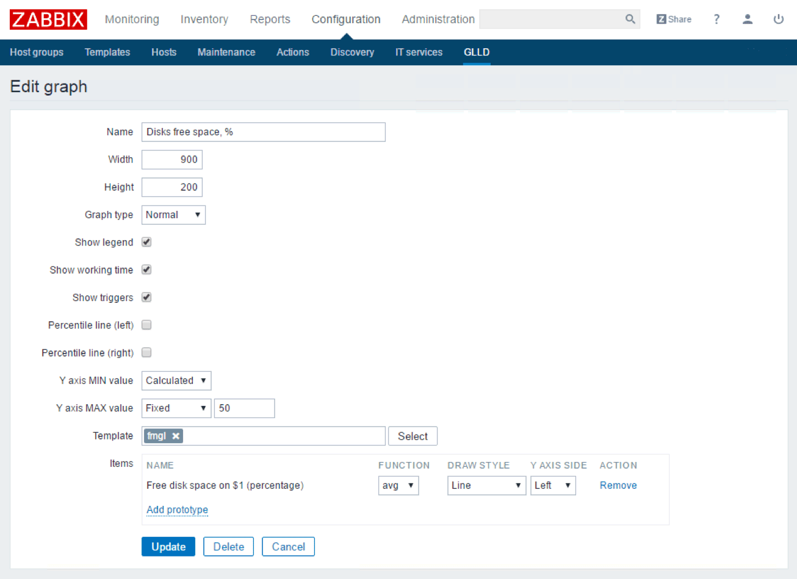Go to Host groups submenu
This screenshot has width=797, height=579.
[x=37, y=52]
